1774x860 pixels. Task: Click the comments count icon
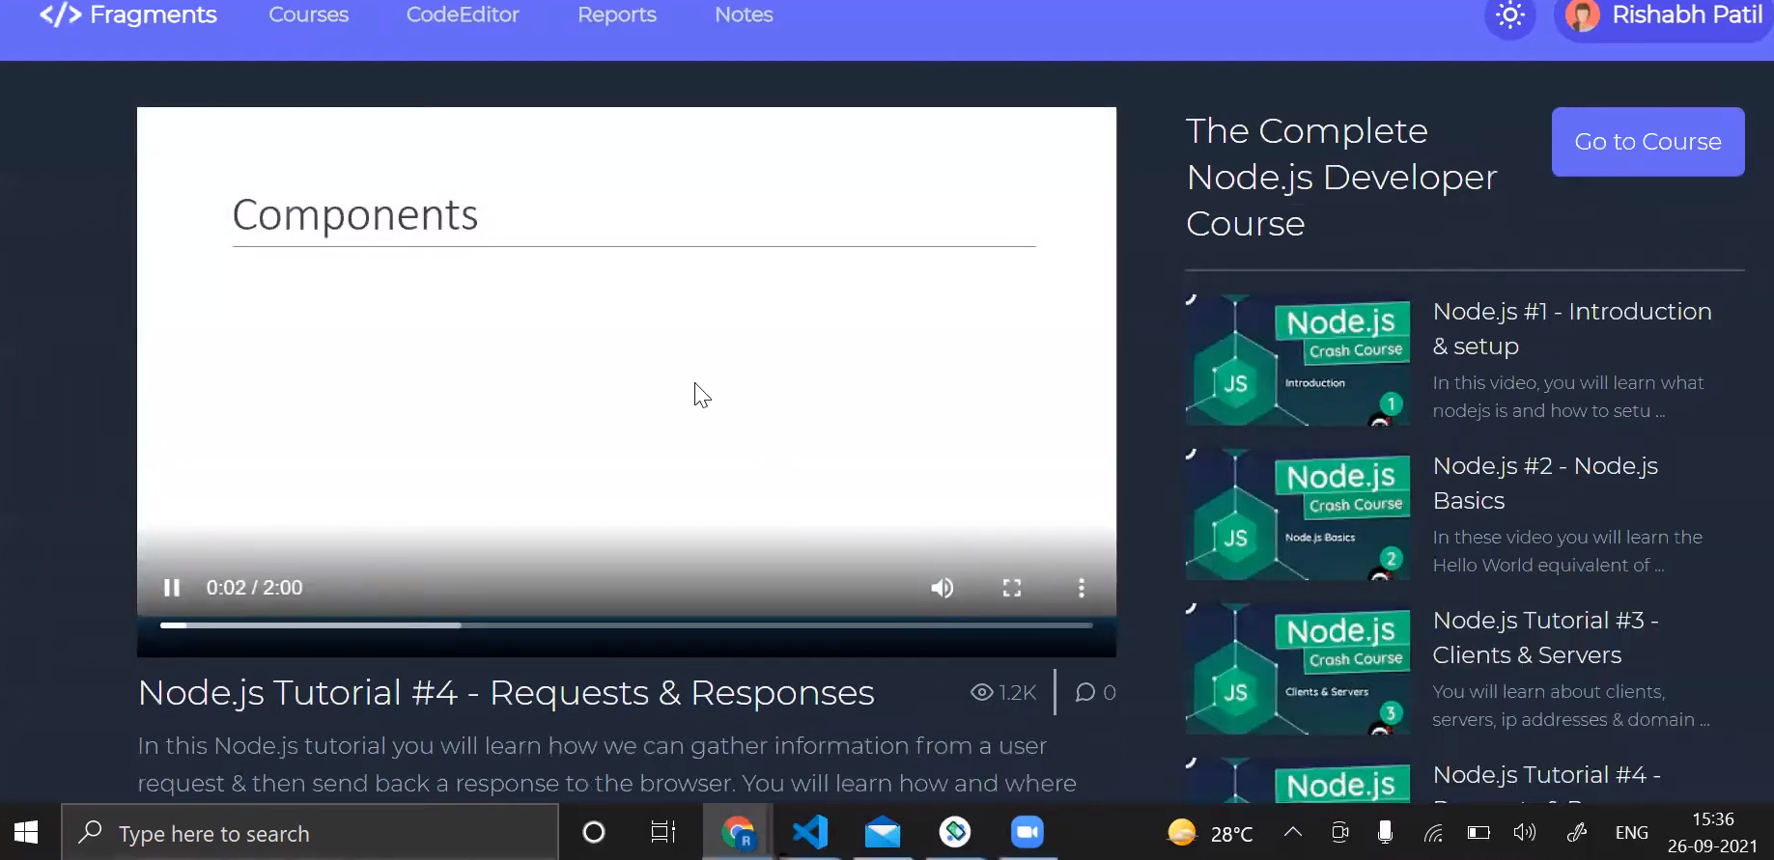tap(1085, 692)
